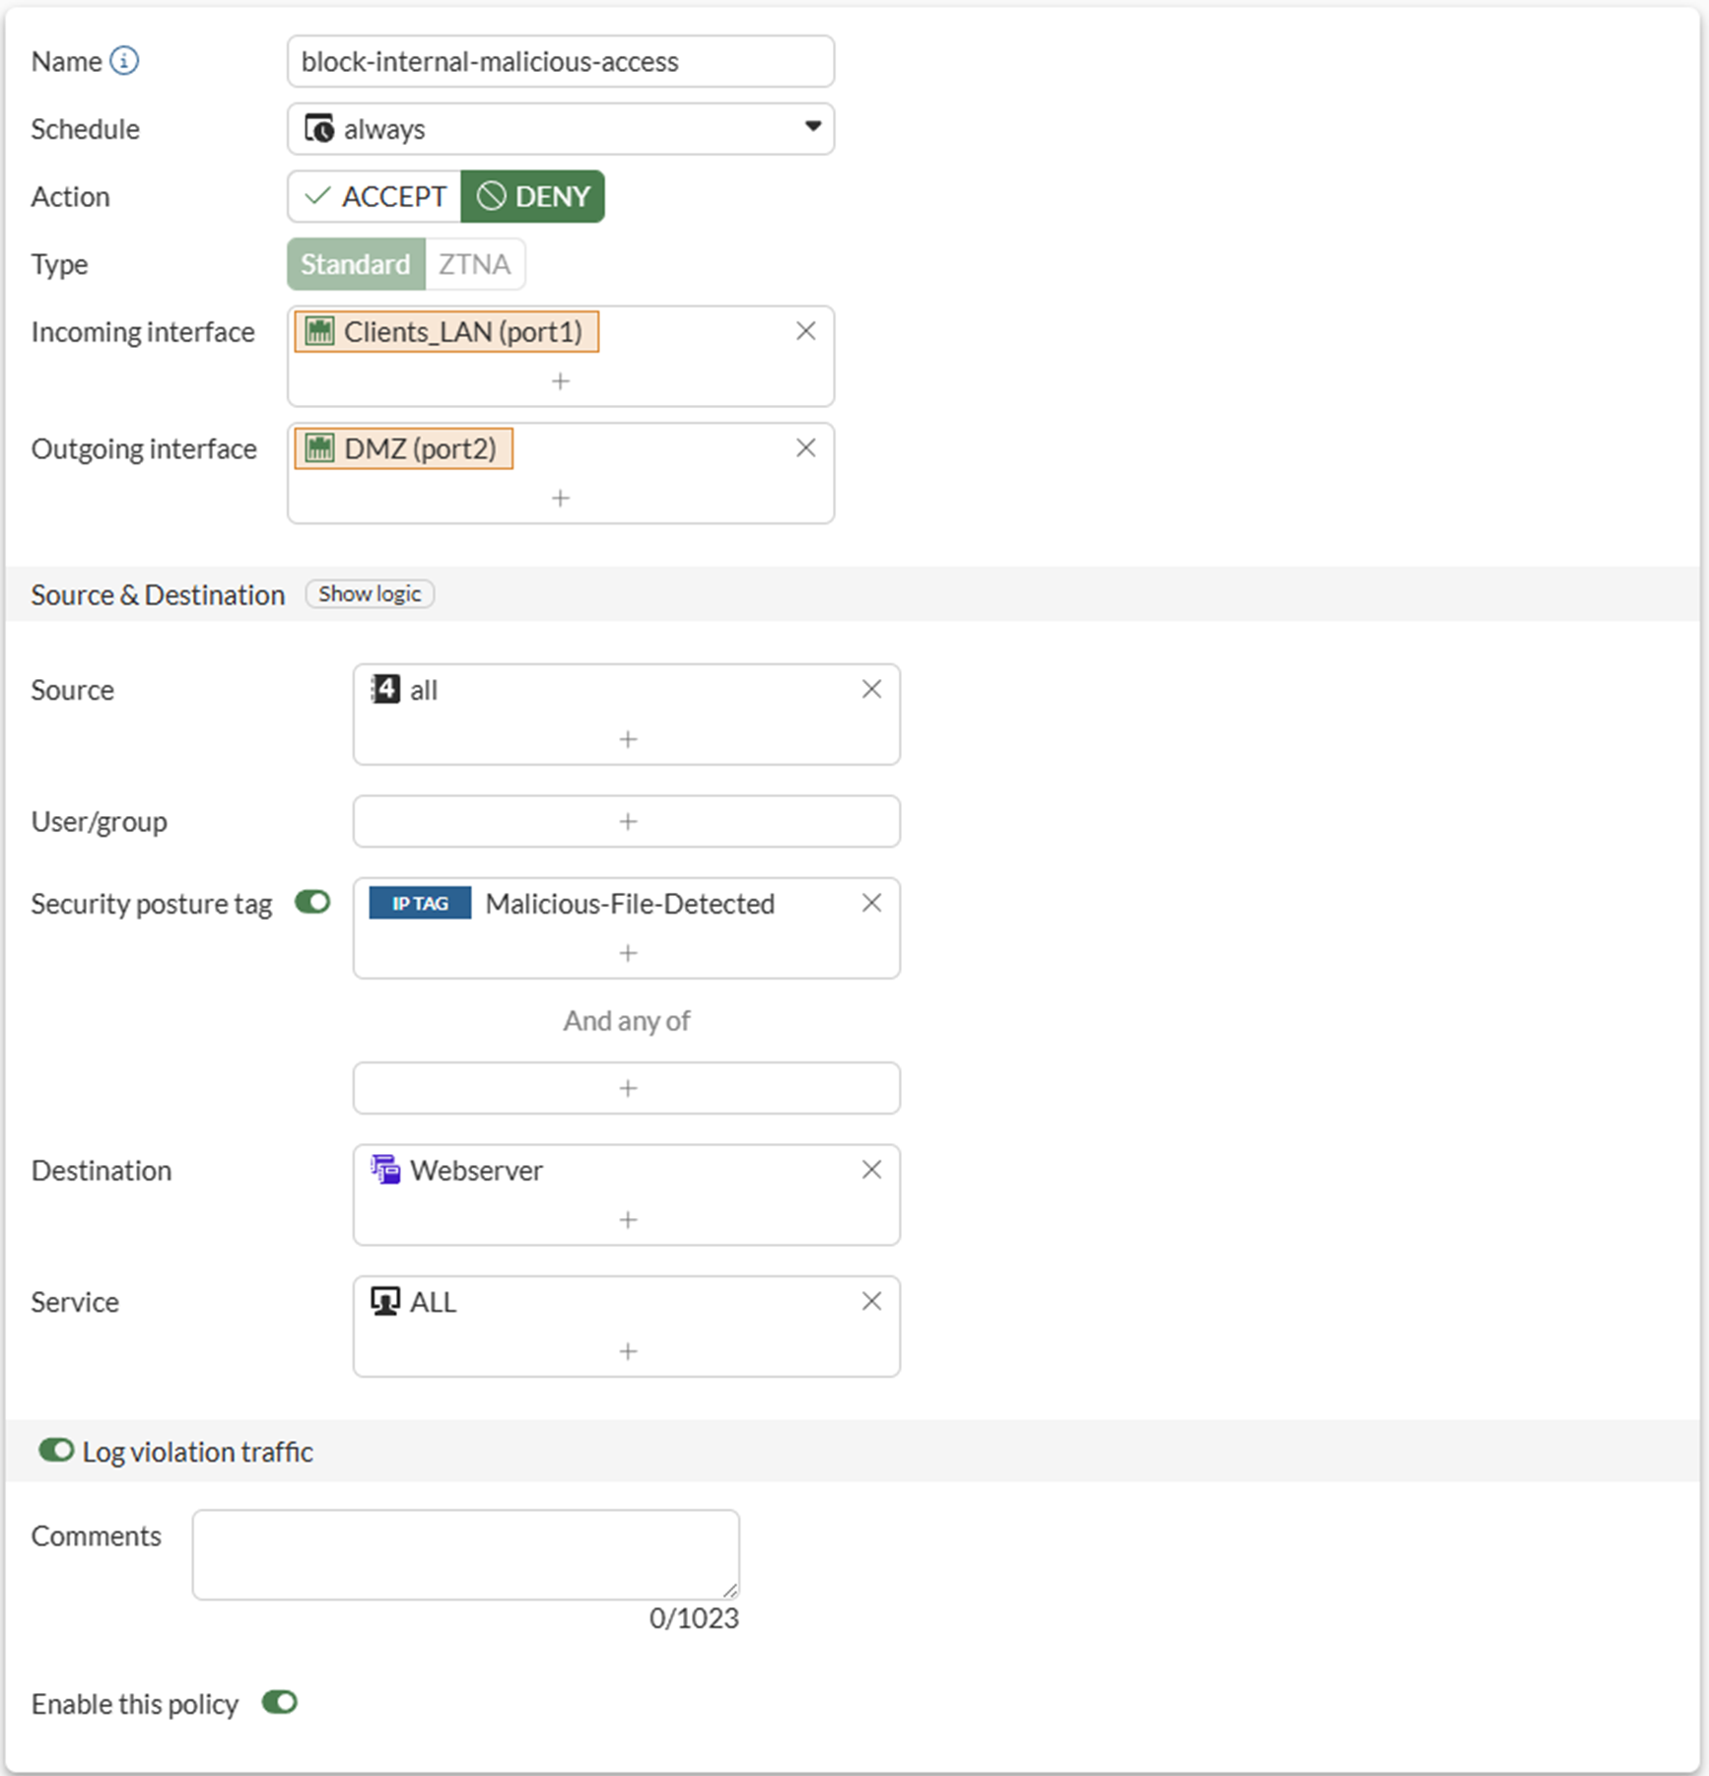The image size is (1709, 1776).
Task: Disable Log violation traffic toggle
Action: (56, 1451)
